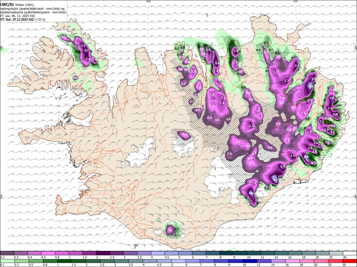
Task: Click the '15W' longitude label
Action: click(295, 1)
